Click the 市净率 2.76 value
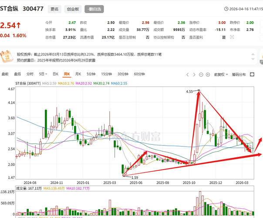The width and height of the screenshot is (263, 218). coord(250,30)
